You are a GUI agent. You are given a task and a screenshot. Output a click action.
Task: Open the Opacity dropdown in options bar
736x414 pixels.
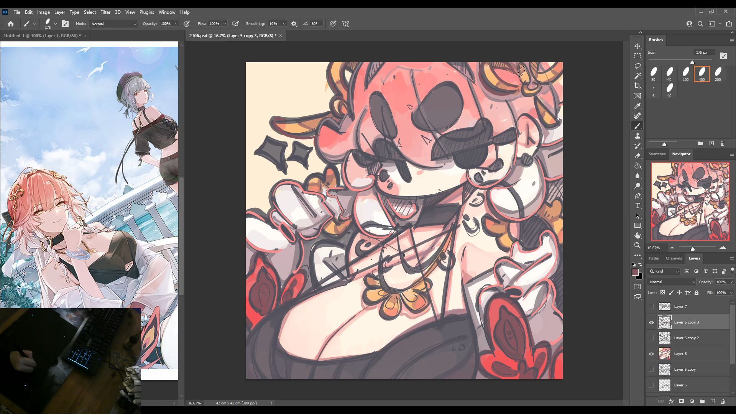pos(176,24)
